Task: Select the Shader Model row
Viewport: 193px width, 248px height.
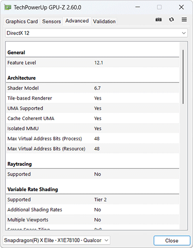Action: (93, 88)
